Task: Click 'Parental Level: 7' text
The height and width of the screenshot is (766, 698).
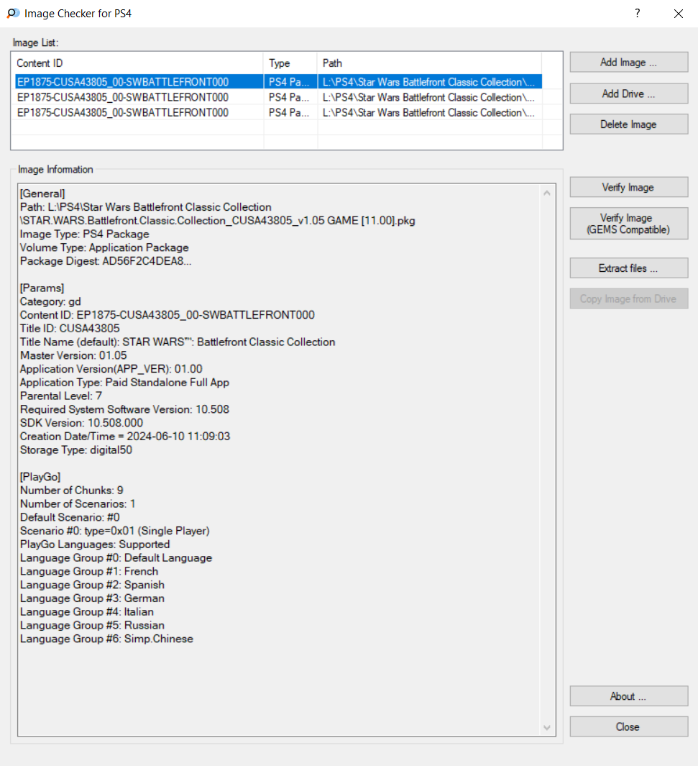Action: pyautogui.click(x=61, y=396)
